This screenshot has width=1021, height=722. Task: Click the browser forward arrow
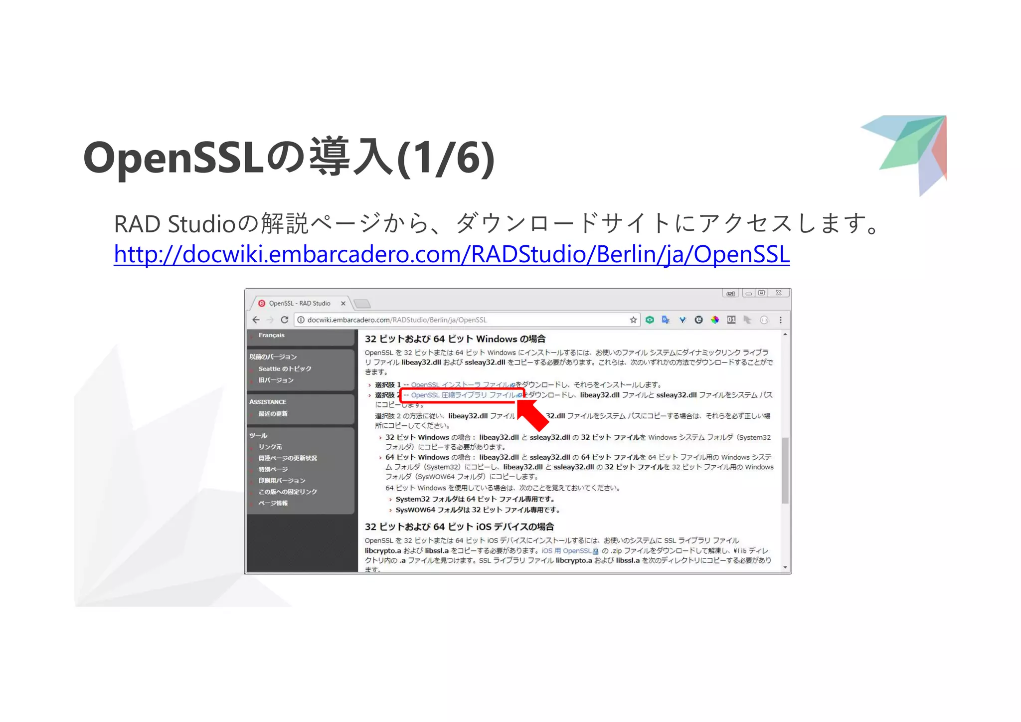tap(270, 320)
